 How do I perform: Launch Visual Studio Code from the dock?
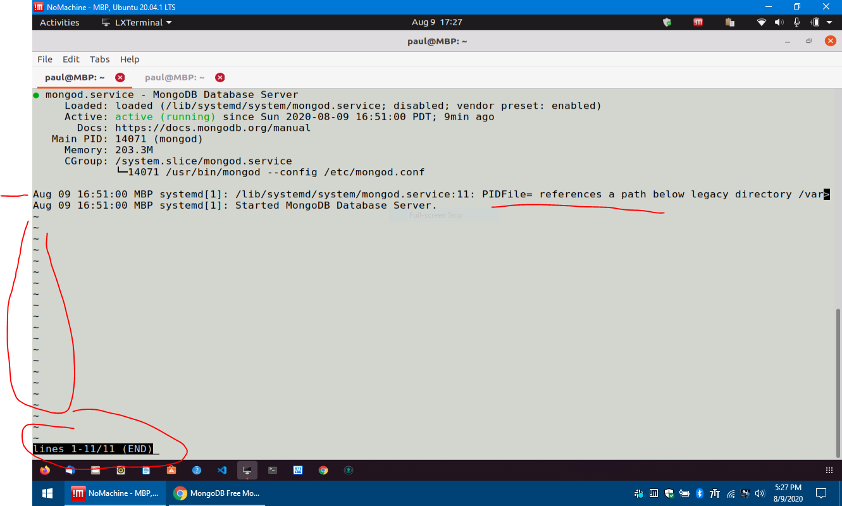click(221, 471)
